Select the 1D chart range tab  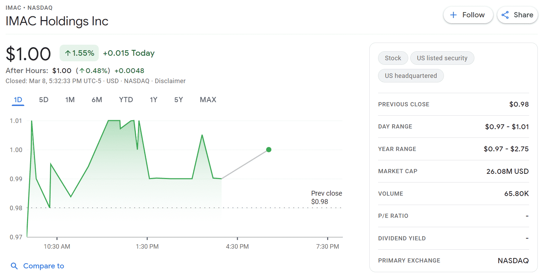click(x=18, y=100)
